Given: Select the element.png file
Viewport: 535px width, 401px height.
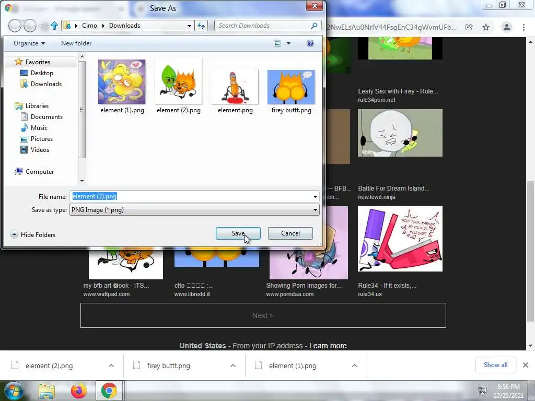Looking at the screenshot, I should pyautogui.click(x=235, y=90).
